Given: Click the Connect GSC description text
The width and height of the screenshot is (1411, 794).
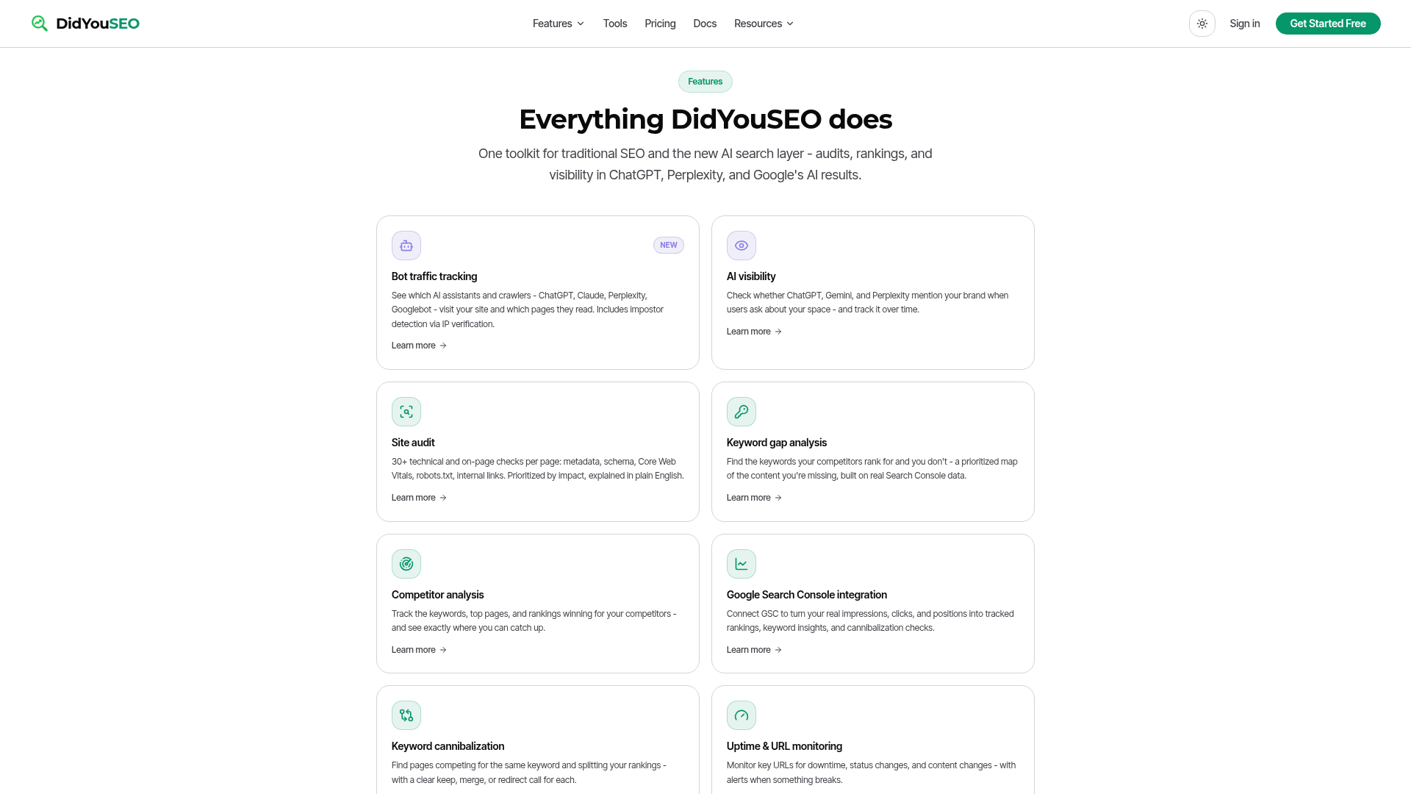Looking at the screenshot, I should [870, 620].
